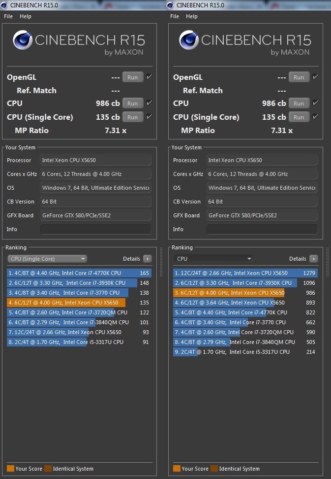Toggle the CPU checkbox in right window
Viewport: 331px width, 479px height.
[x=315, y=103]
